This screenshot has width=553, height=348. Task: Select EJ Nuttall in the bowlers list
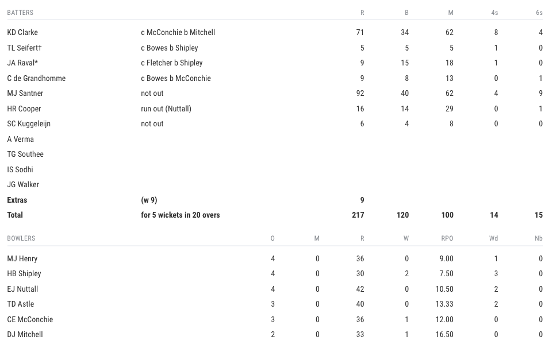pos(23,289)
